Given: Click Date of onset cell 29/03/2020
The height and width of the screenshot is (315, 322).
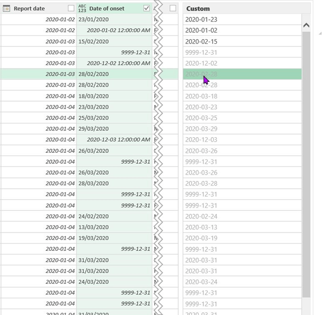Looking at the screenshot, I should point(114,129).
